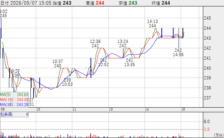The width and height of the screenshot is (224, 138).
Task: Select the MA(30) 243.20 legend entry
Action: 14,105
